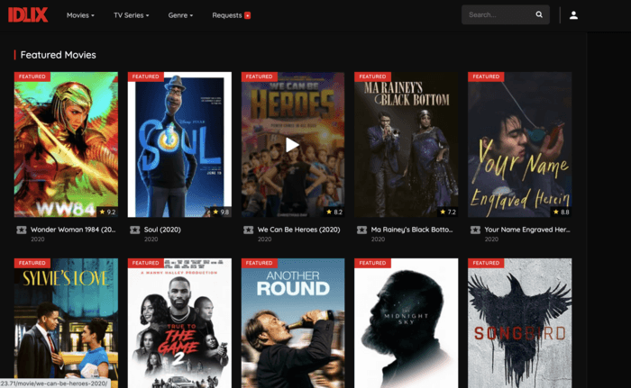Open the Genre dropdown menu
The height and width of the screenshot is (388, 631).
pyautogui.click(x=180, y=15)
